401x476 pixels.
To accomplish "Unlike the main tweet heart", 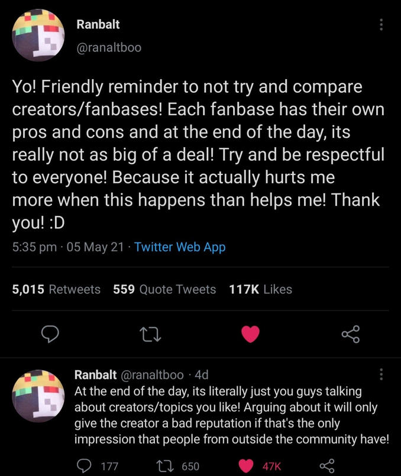I will click(251, 335).
